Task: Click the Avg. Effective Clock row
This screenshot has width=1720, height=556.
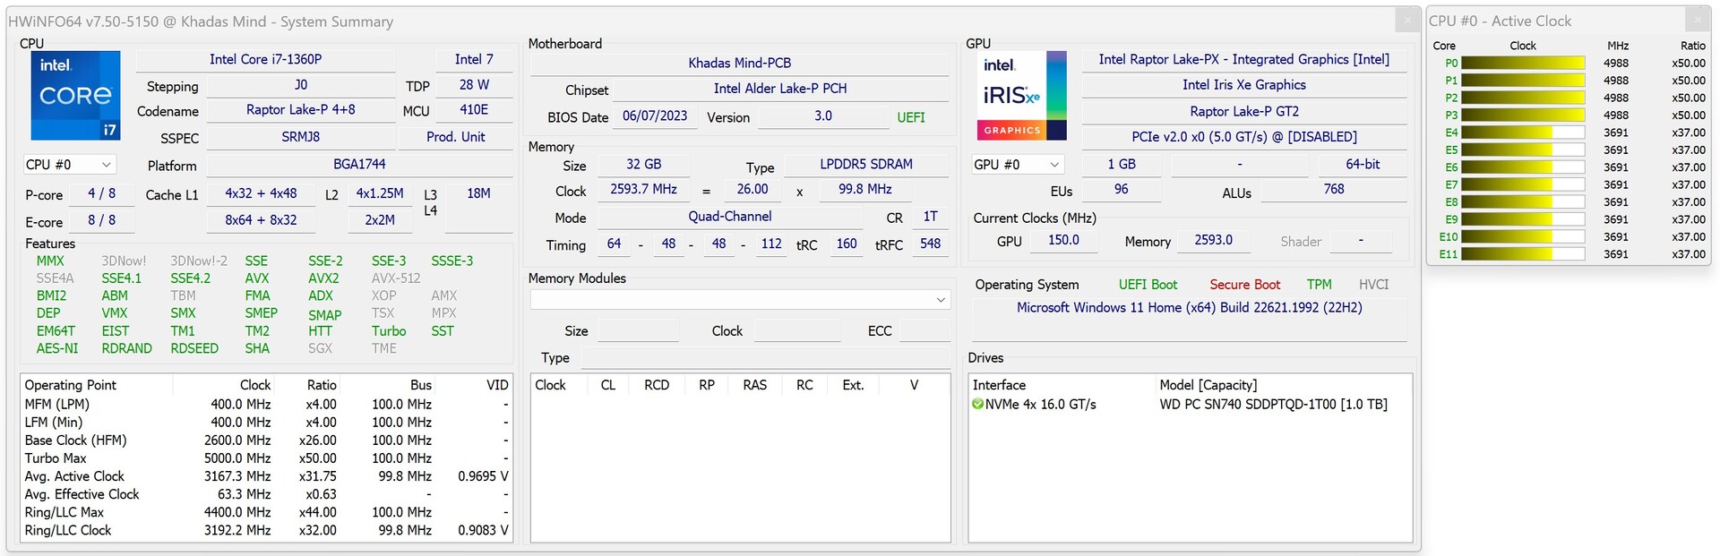Action: click(x=266, y=494)
